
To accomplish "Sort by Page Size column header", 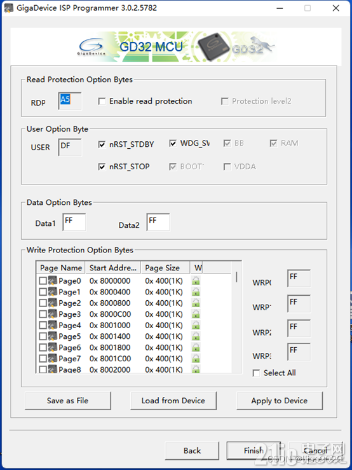I will coord(165,268).
